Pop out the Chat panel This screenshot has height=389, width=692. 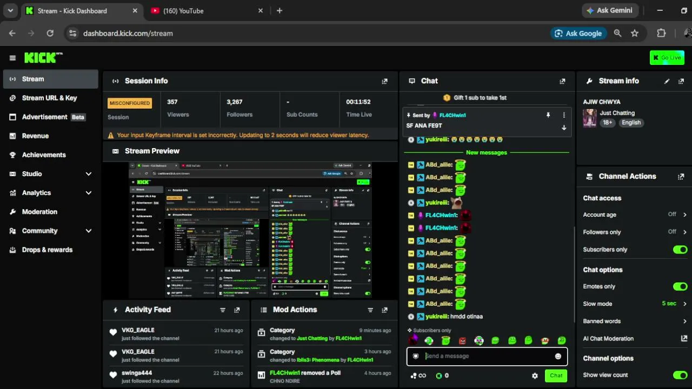click(562, 81)
